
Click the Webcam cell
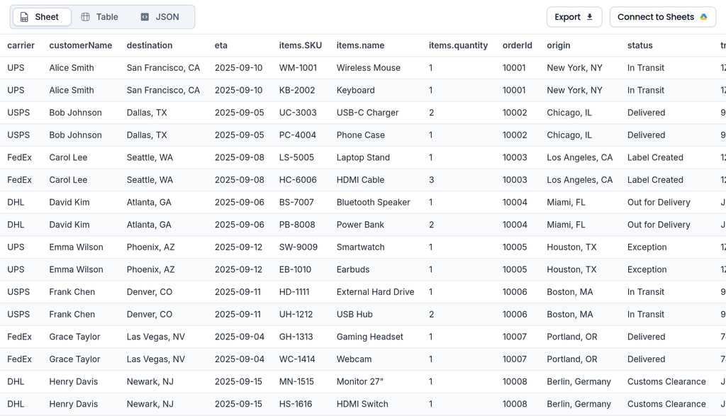(354, 359)
